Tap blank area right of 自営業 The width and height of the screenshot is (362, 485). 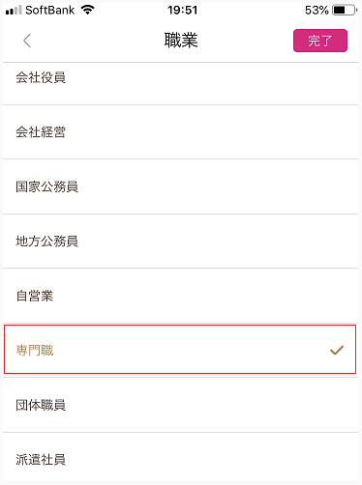205,296
